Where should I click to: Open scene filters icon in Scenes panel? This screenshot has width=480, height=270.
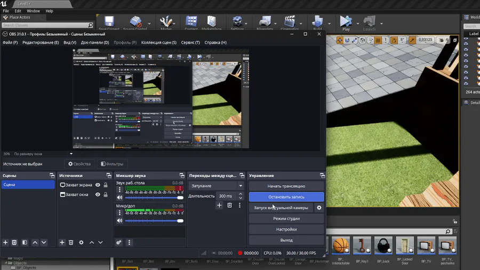pyautogui.click(x=25, y=242)
